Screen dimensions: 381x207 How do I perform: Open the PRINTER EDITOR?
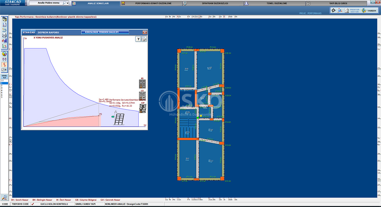point(352,10)
